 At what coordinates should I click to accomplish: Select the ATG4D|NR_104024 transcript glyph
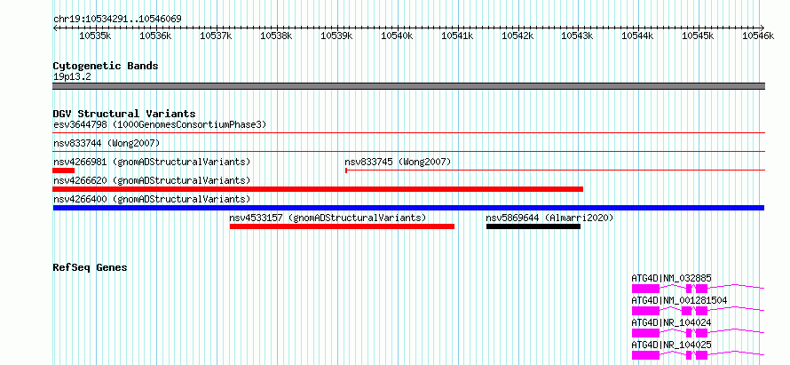(699, 333)
